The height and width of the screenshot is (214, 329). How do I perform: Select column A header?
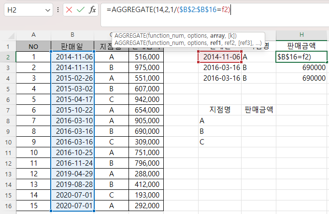33,35
